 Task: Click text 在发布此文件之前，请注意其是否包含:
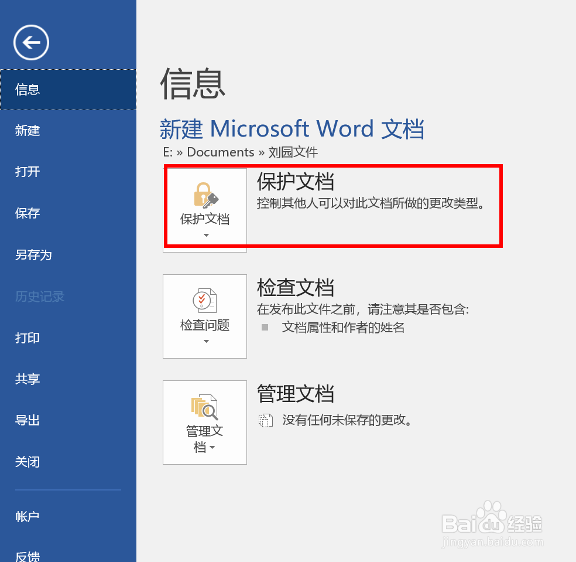pyautogui.click(x=363, y=309)
